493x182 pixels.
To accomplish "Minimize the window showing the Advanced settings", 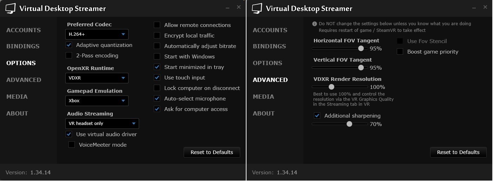I will [474, 7].
